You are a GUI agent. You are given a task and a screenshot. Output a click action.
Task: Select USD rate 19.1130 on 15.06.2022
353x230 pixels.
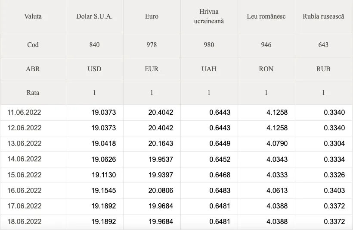[x=104, y=175]
